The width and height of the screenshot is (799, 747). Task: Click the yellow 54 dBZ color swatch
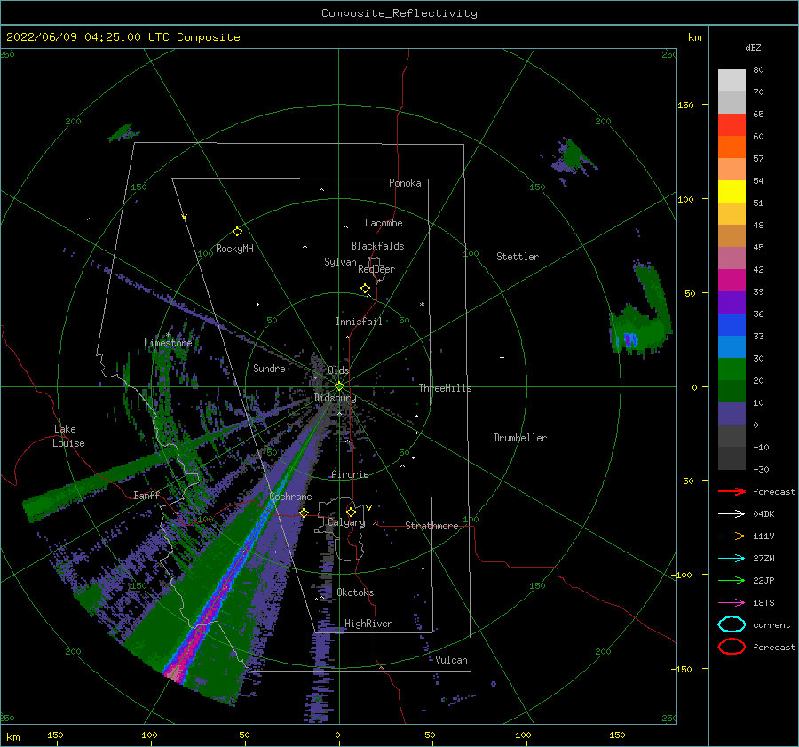[732, 192]
